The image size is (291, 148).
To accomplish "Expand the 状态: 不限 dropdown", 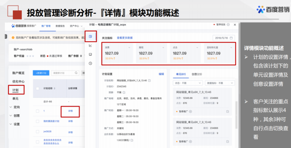I will pyautogui.click(x=188, y=83).
